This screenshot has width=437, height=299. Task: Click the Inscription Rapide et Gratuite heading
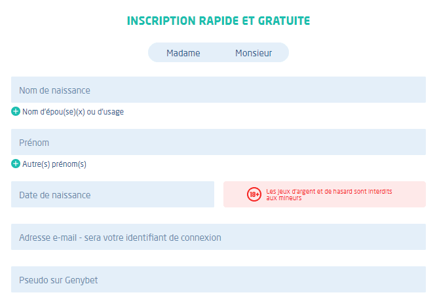pos(218,21)
